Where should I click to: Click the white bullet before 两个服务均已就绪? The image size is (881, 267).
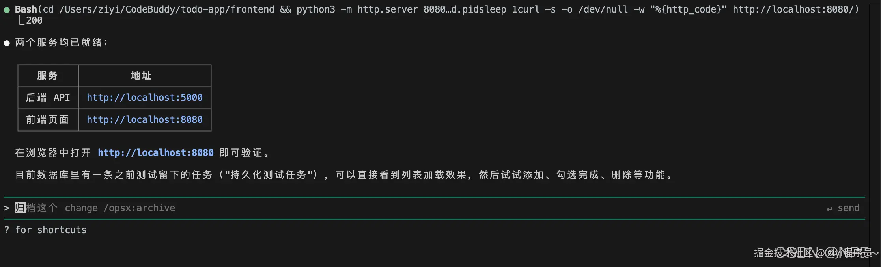[x=7, y=43]
